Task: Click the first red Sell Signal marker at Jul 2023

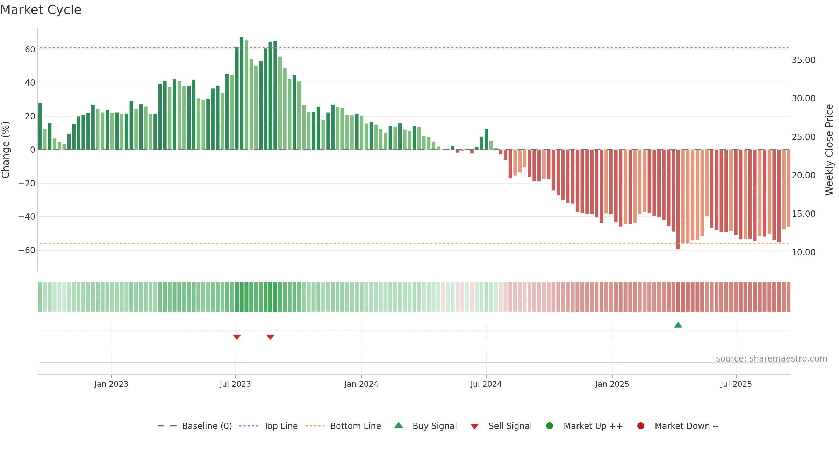Action: pos(237,337)
